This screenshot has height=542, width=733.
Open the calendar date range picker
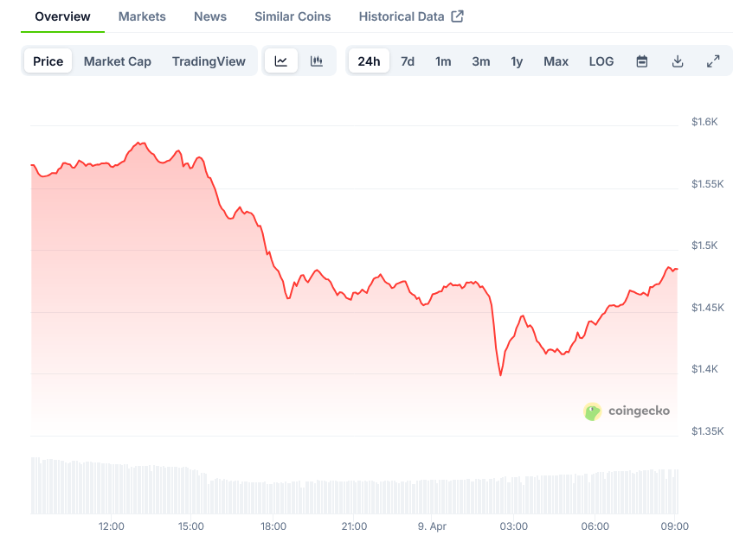pos(642,61)
